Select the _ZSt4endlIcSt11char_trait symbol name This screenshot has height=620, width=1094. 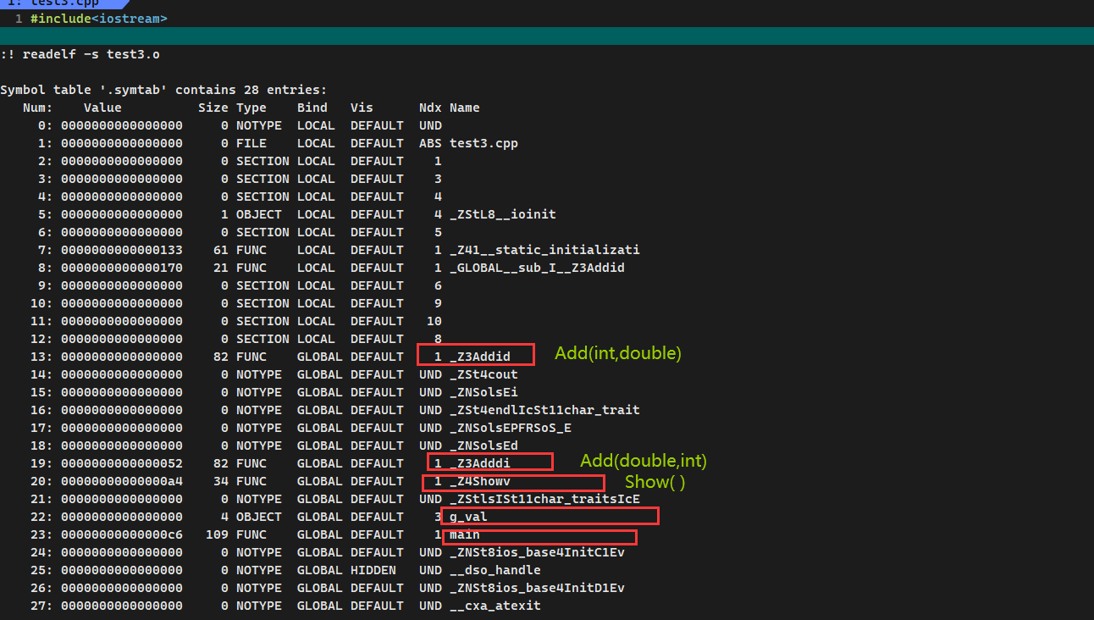pos(544,410)
